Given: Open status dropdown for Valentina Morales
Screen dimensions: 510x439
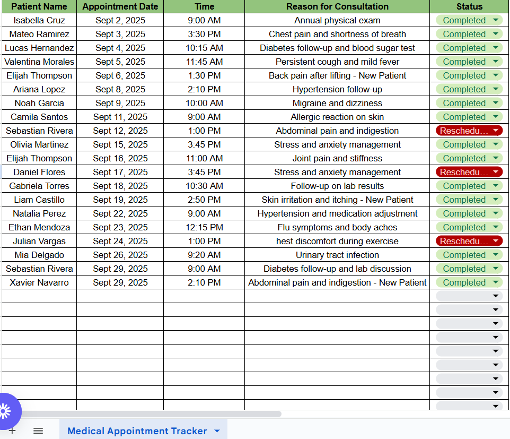Looking at the screenshot, I should coord(496,62).
